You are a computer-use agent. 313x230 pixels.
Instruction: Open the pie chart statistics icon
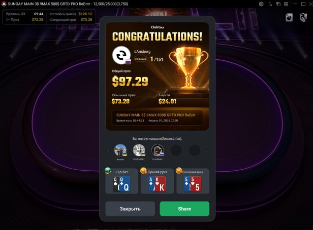coord(289,18)
